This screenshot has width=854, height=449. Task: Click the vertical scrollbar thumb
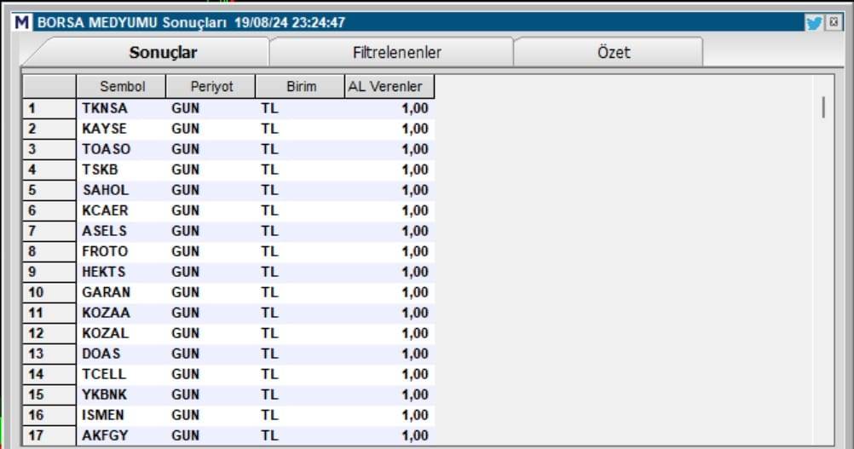[823, 107]
